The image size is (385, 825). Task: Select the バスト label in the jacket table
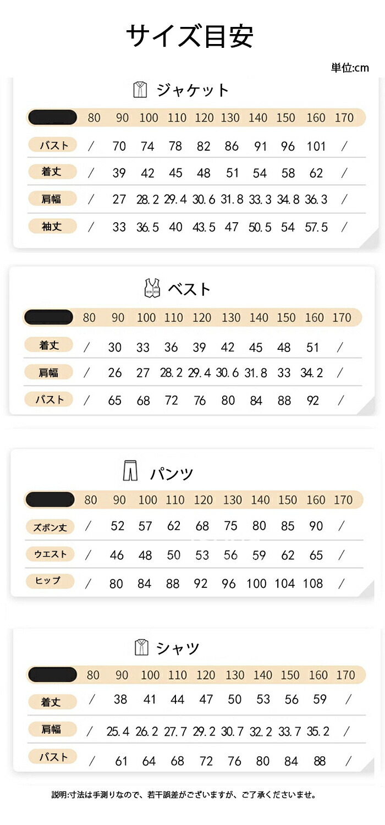(x=52, y=146)
